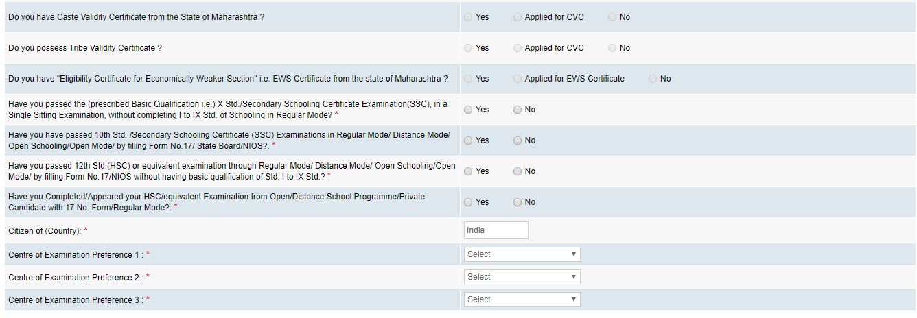Select Yes for HSC Completed/Appeared question
This screenshot has width=917, height=318.
[x=468, y=202]
